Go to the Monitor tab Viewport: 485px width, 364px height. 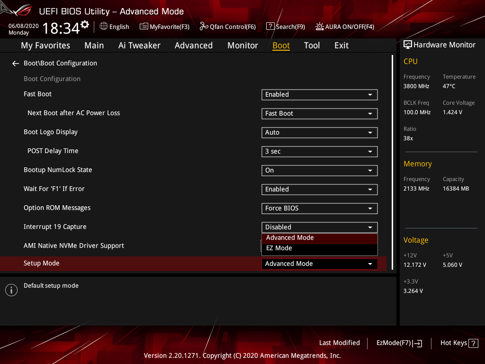click(242, 45)
